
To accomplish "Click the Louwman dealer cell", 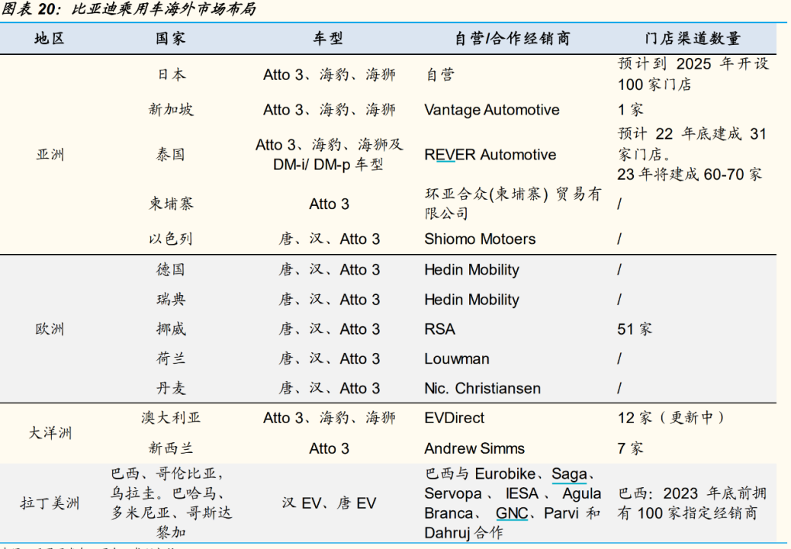I will click(457, 358).
